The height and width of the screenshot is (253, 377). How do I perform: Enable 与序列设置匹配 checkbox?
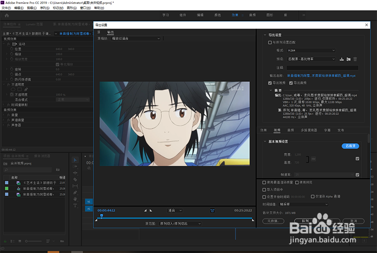[x=270, y=43]
